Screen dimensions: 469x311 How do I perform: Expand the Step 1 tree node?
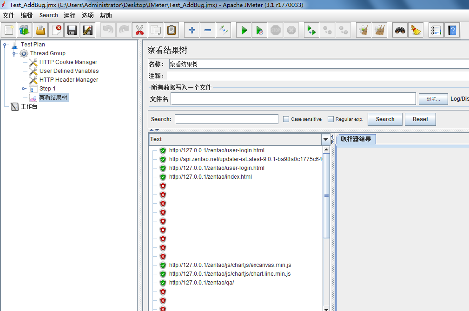point(24,89)
